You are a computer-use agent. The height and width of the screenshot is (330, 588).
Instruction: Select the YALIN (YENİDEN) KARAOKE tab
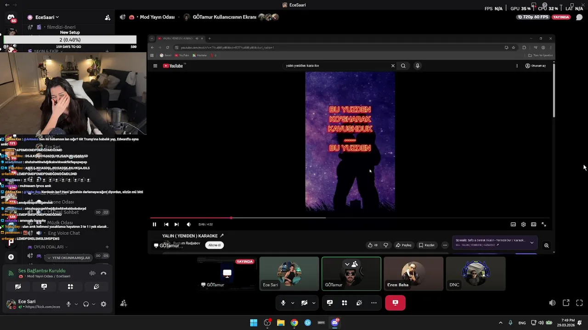pyautogui.click(x=180, y=38)
